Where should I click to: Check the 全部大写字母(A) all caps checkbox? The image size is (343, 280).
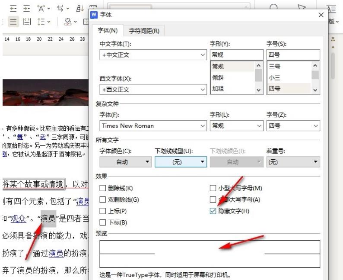(213, 200)
